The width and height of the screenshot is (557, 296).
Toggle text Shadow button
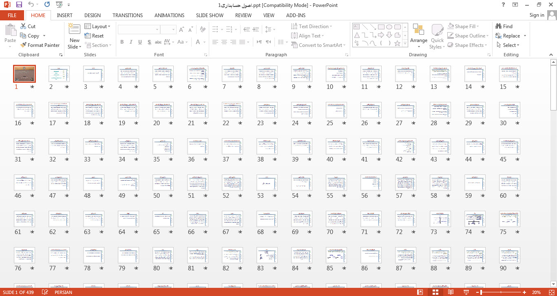[x=149, y=42]
